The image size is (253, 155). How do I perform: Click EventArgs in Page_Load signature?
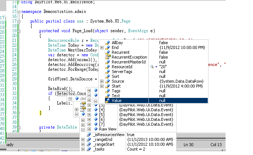coord(138,31)
